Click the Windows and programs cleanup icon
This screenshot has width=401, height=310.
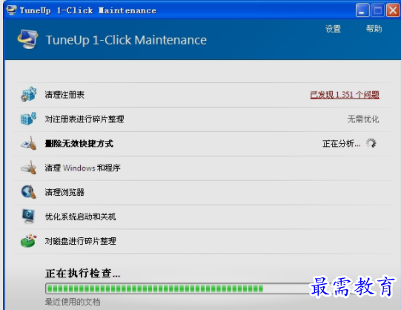click(29, 168)
